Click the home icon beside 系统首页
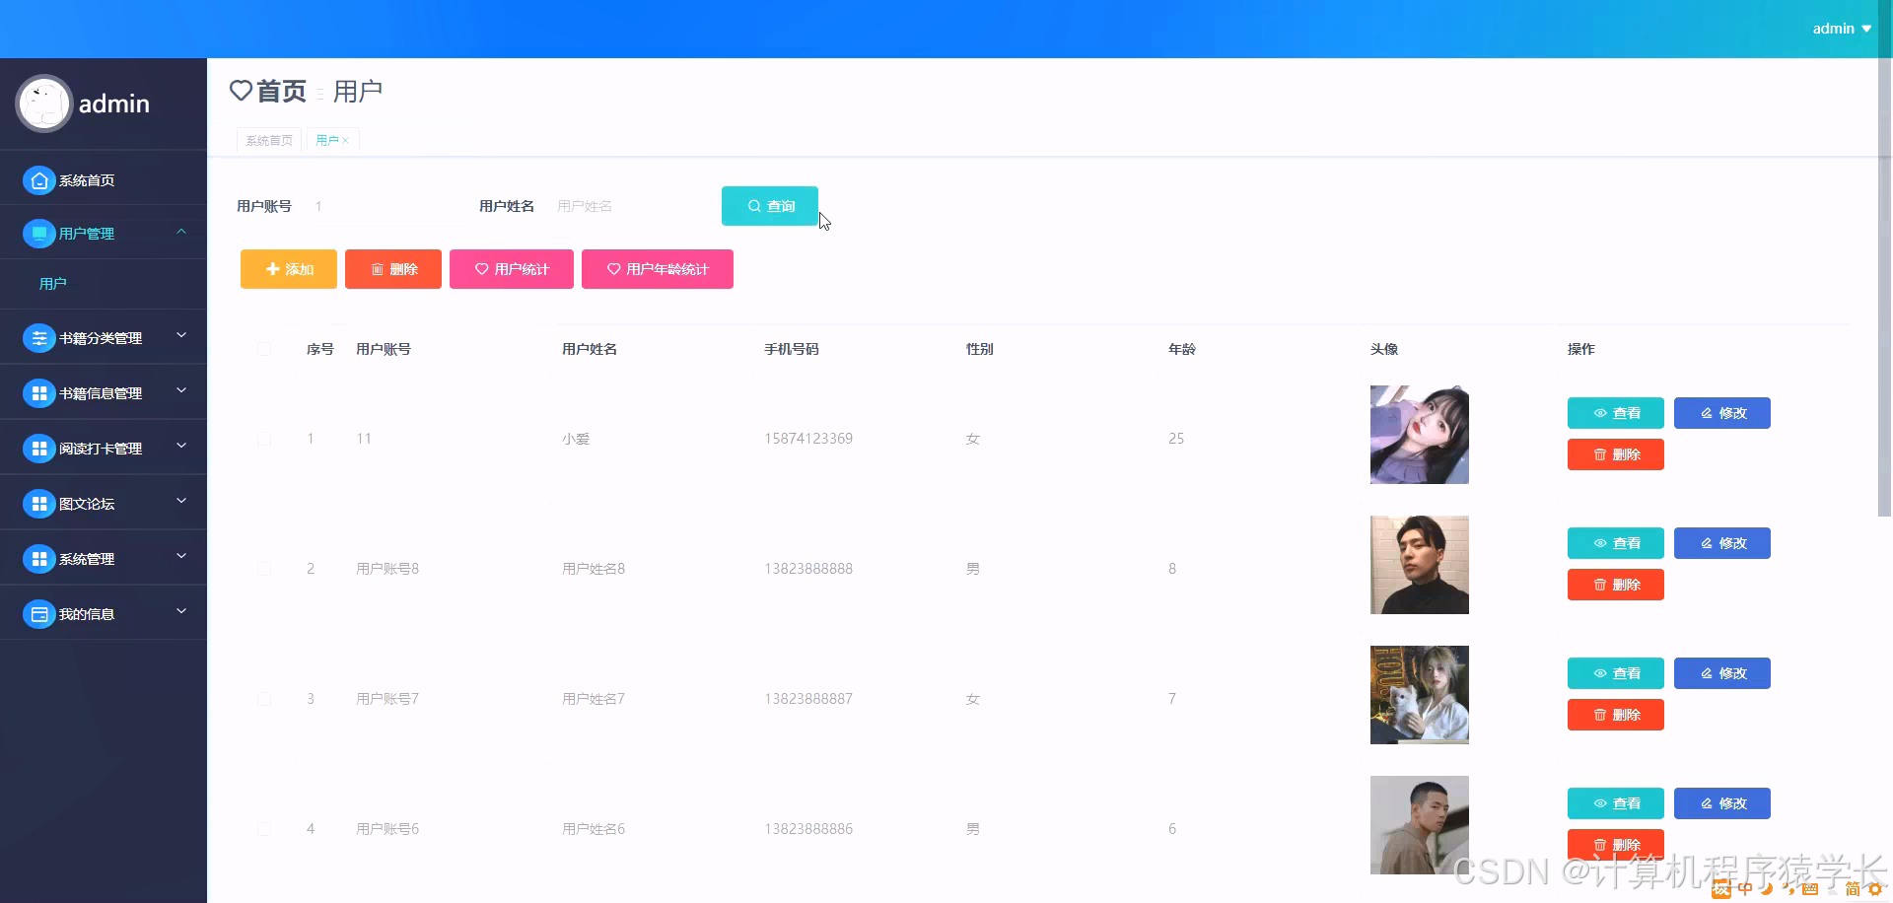 point(38,180)
